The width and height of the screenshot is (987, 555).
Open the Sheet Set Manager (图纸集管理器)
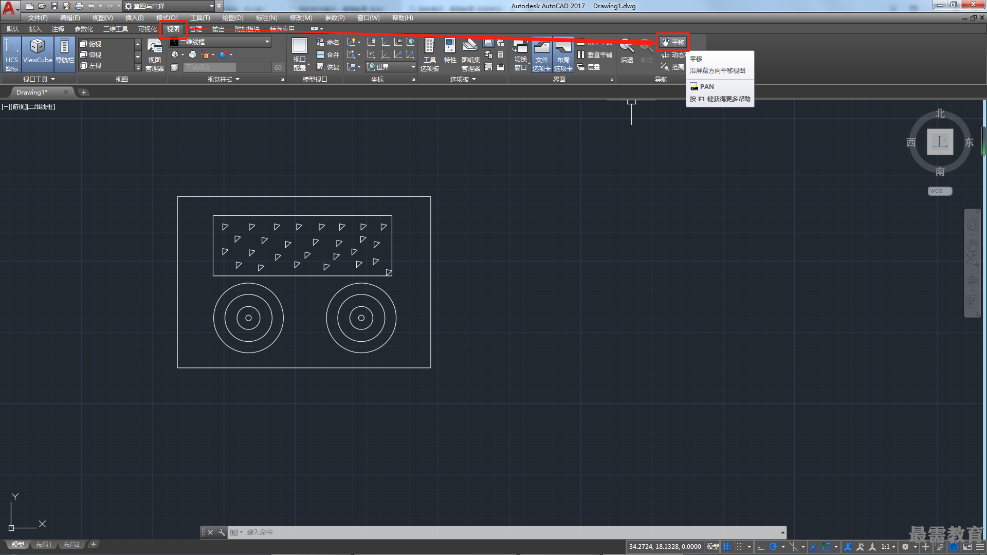(x=470, y=54)
